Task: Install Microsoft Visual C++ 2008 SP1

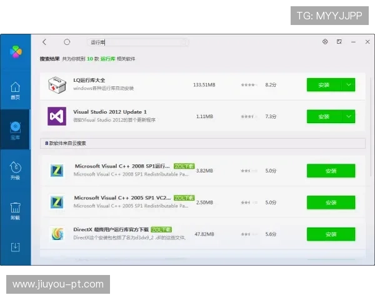Action: click(331, 171)
